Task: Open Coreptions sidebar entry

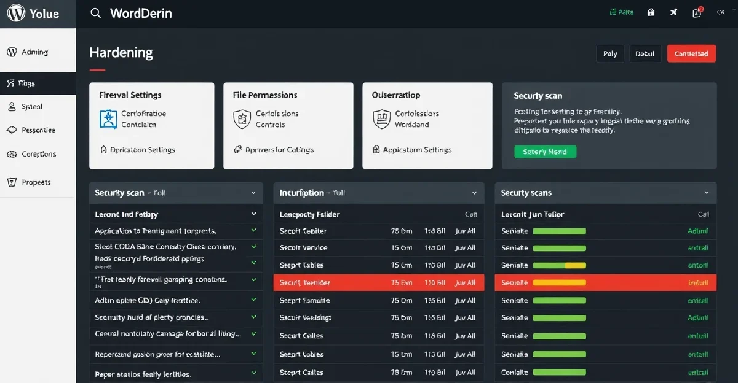Action: click(38, 154)
